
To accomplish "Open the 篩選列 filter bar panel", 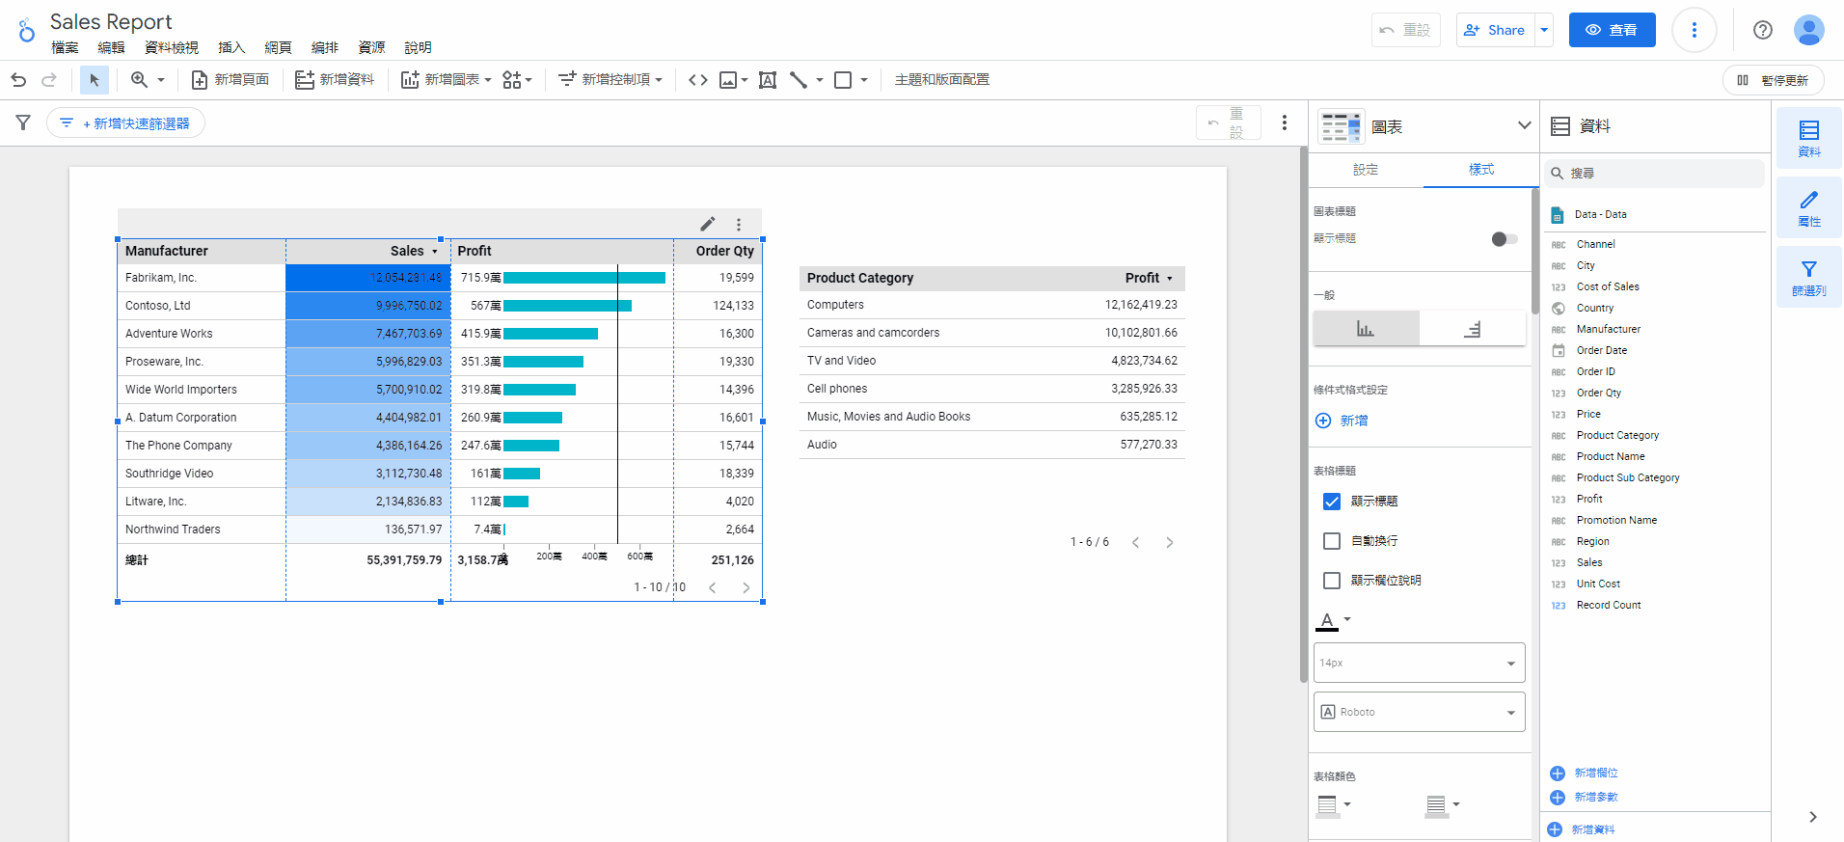I will click(x=1809, y=277).
